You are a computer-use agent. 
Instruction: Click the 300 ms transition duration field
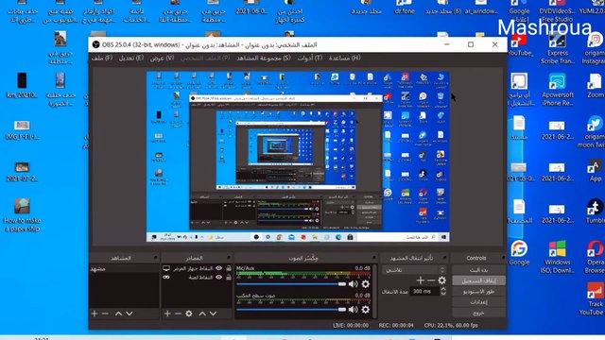tap(424, 292)
